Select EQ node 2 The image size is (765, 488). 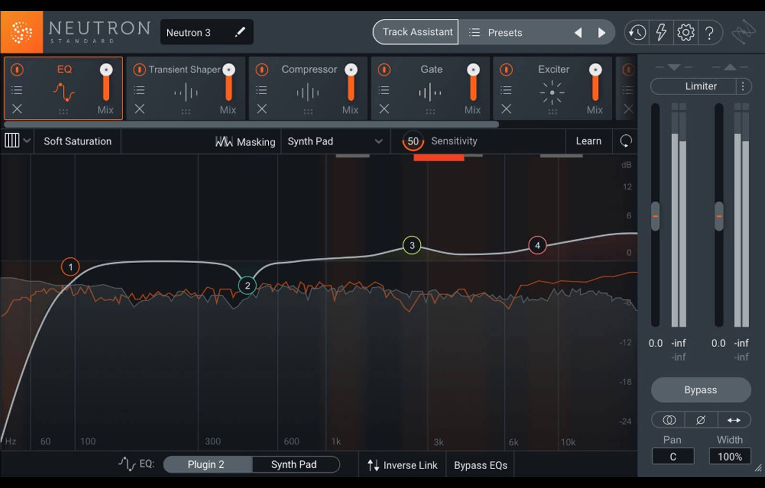coord(247,286)
